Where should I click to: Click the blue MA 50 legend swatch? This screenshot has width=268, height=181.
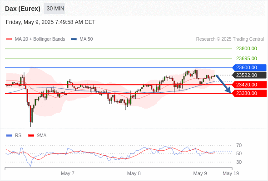[74, 39]
